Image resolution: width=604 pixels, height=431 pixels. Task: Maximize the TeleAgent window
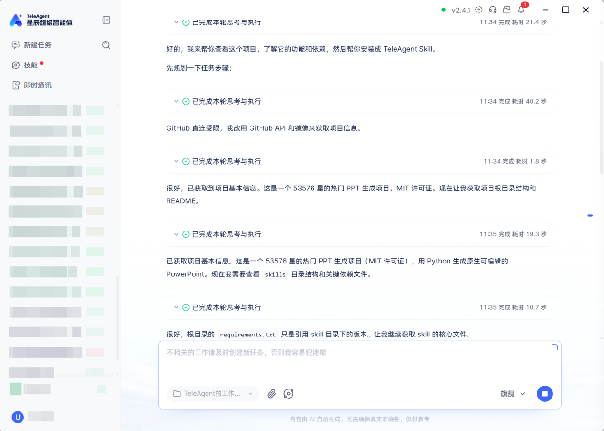pyautogui.click(x=566, y=10)
